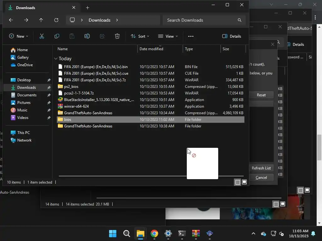Screen dimensions: 322x241
Task: Click the Rename icon in toolbar
Action: 87,36
